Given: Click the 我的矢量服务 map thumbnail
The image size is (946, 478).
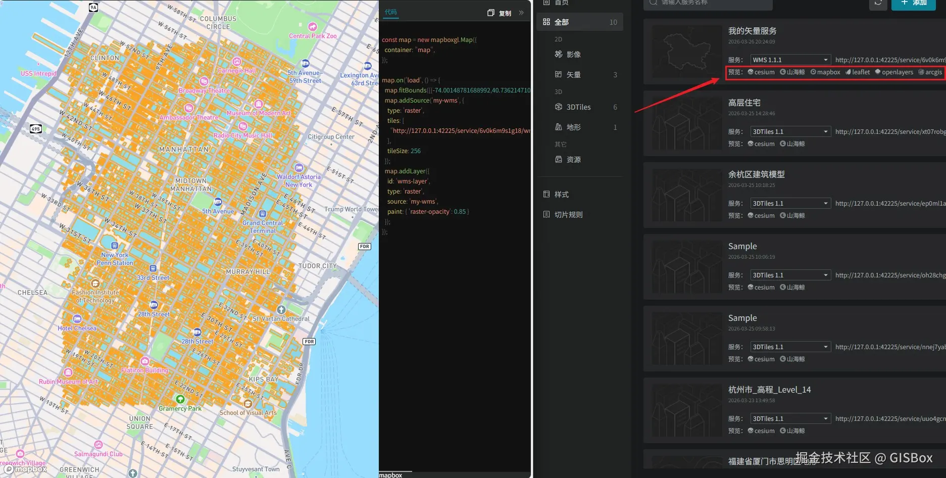Looking at the screenshot, I should (687, 52).
